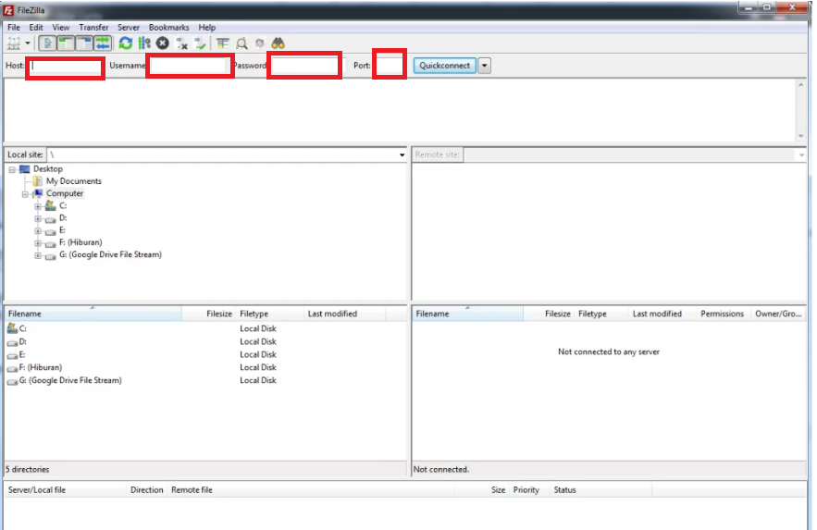The width and height of the screenshot is (817, 530).
Task: Click the cancel current operation icon
Action: 163,43
